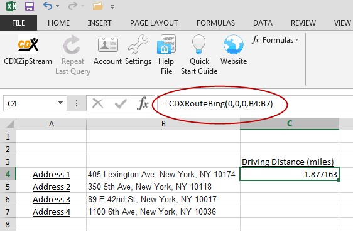Expand the Name Box dropdown arrow

point(60,103)
